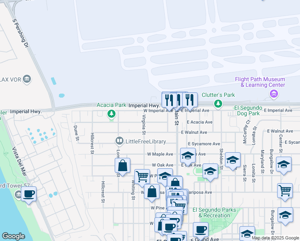
Task: Select the Virginia St street label
Action: tap(144, 125)
